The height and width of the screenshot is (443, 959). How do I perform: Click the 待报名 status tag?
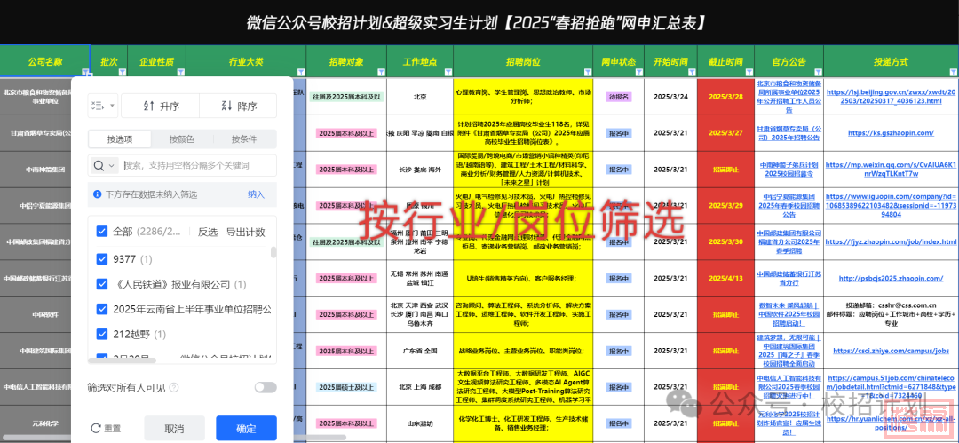tap(618, 97)
